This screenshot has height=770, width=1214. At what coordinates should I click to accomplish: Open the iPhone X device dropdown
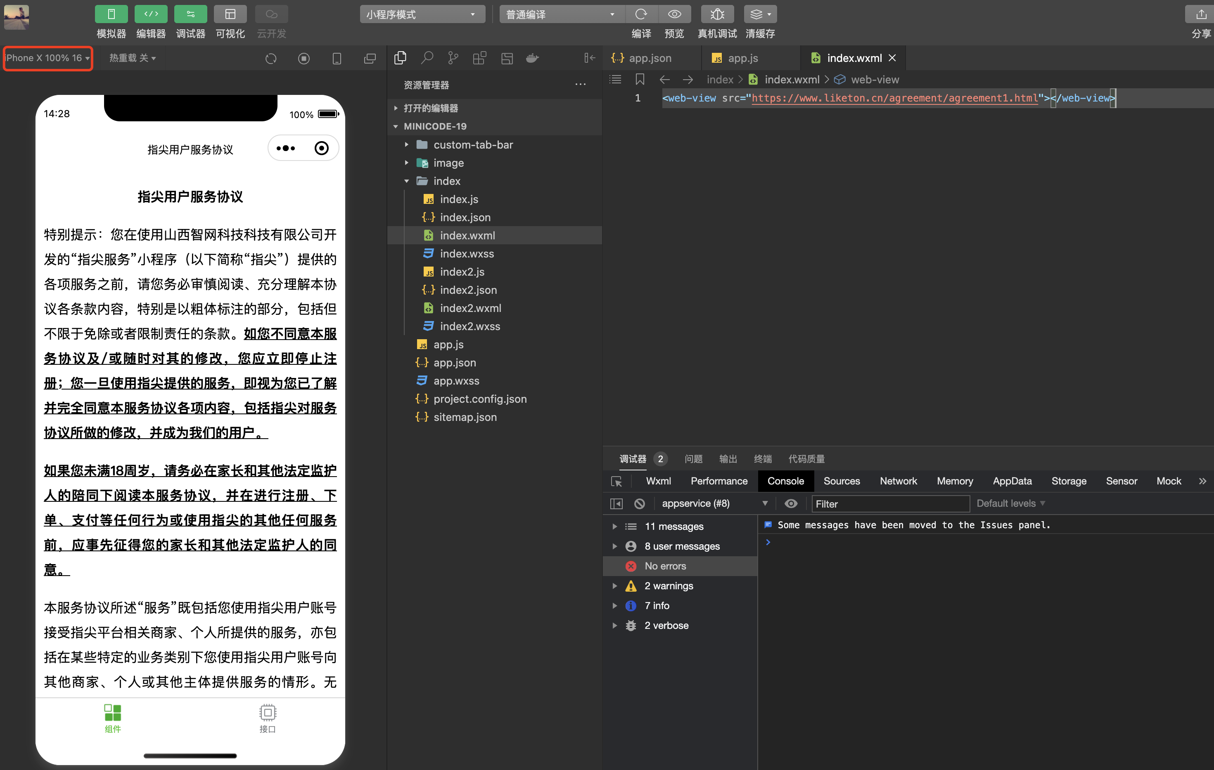pyautogui.click(x=48, y=58)
